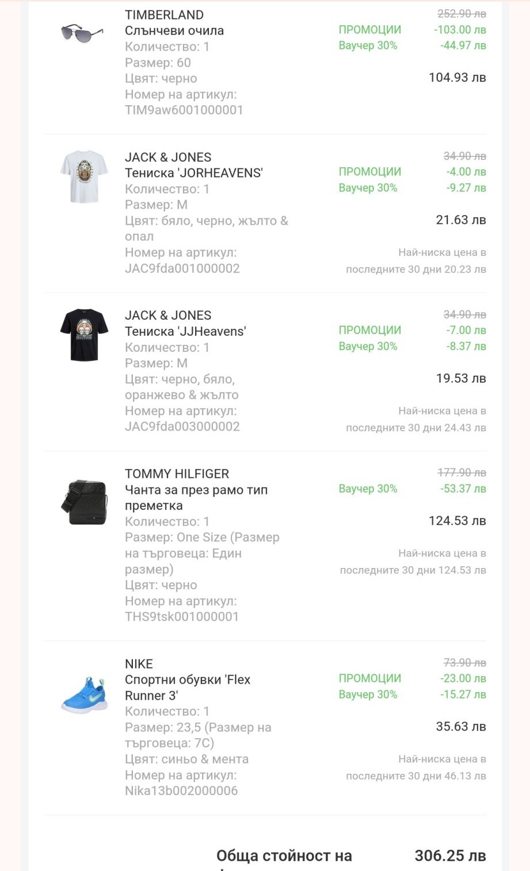530x871 pixels.
Task: Open the black JJHeavens t-shirt image
Action: tap(84, 335)
